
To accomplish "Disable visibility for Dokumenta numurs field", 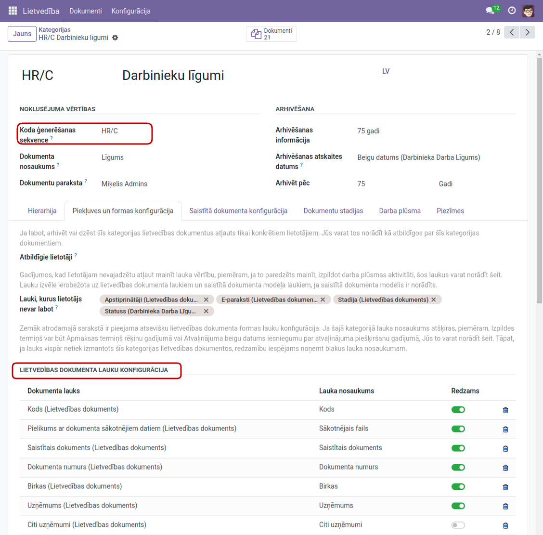I will [458, 468].
